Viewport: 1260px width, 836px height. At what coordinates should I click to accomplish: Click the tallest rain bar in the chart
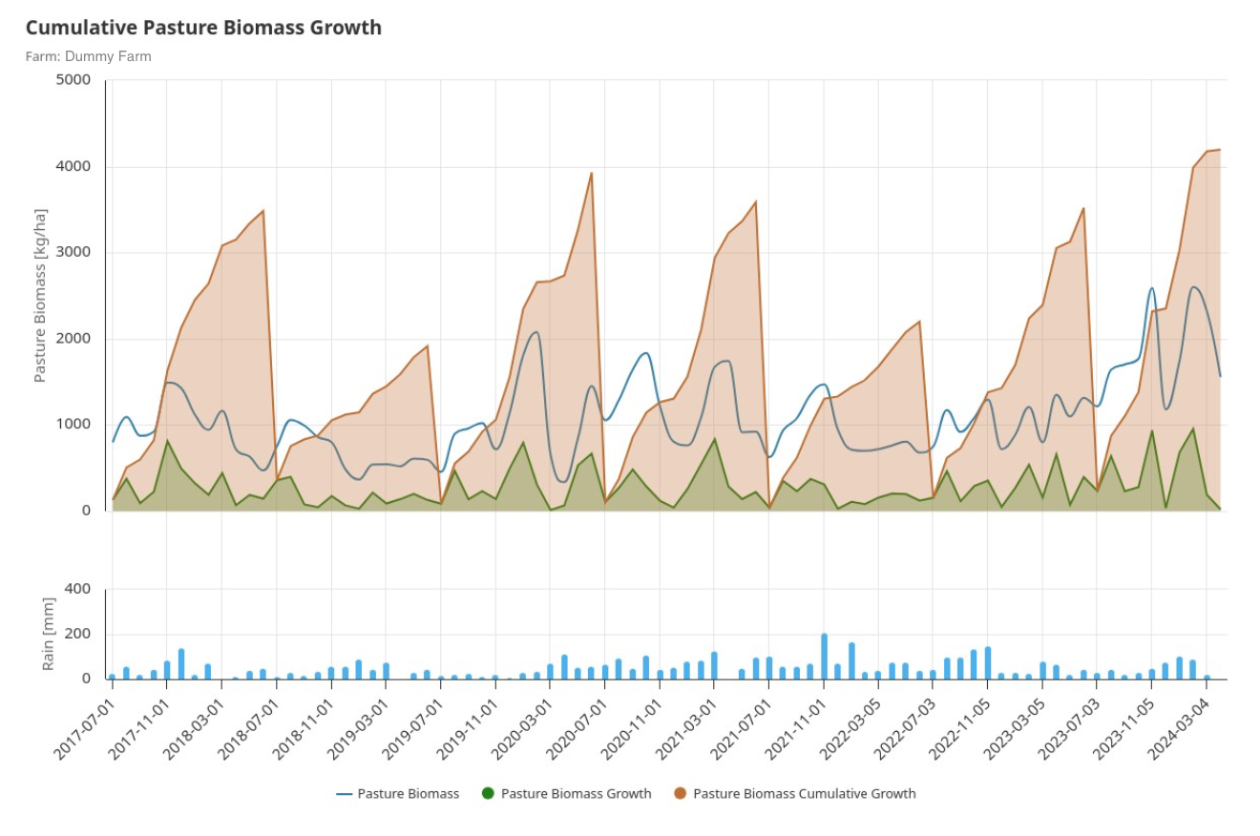tap(824, 656)
